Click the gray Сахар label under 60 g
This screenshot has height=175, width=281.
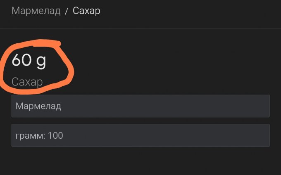[x=27, y=82]
